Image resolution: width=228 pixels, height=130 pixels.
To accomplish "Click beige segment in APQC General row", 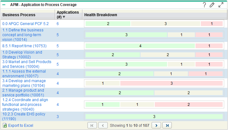I will tap(165, 24).
